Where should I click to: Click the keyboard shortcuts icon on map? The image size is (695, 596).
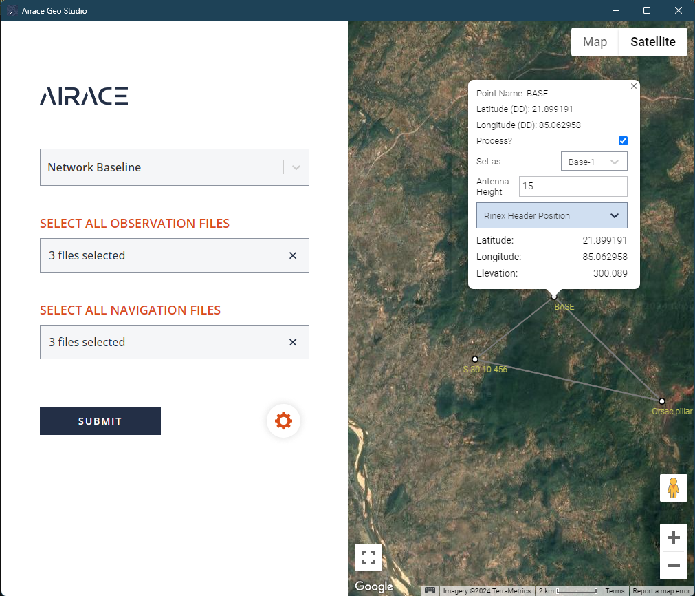[430, 590]
